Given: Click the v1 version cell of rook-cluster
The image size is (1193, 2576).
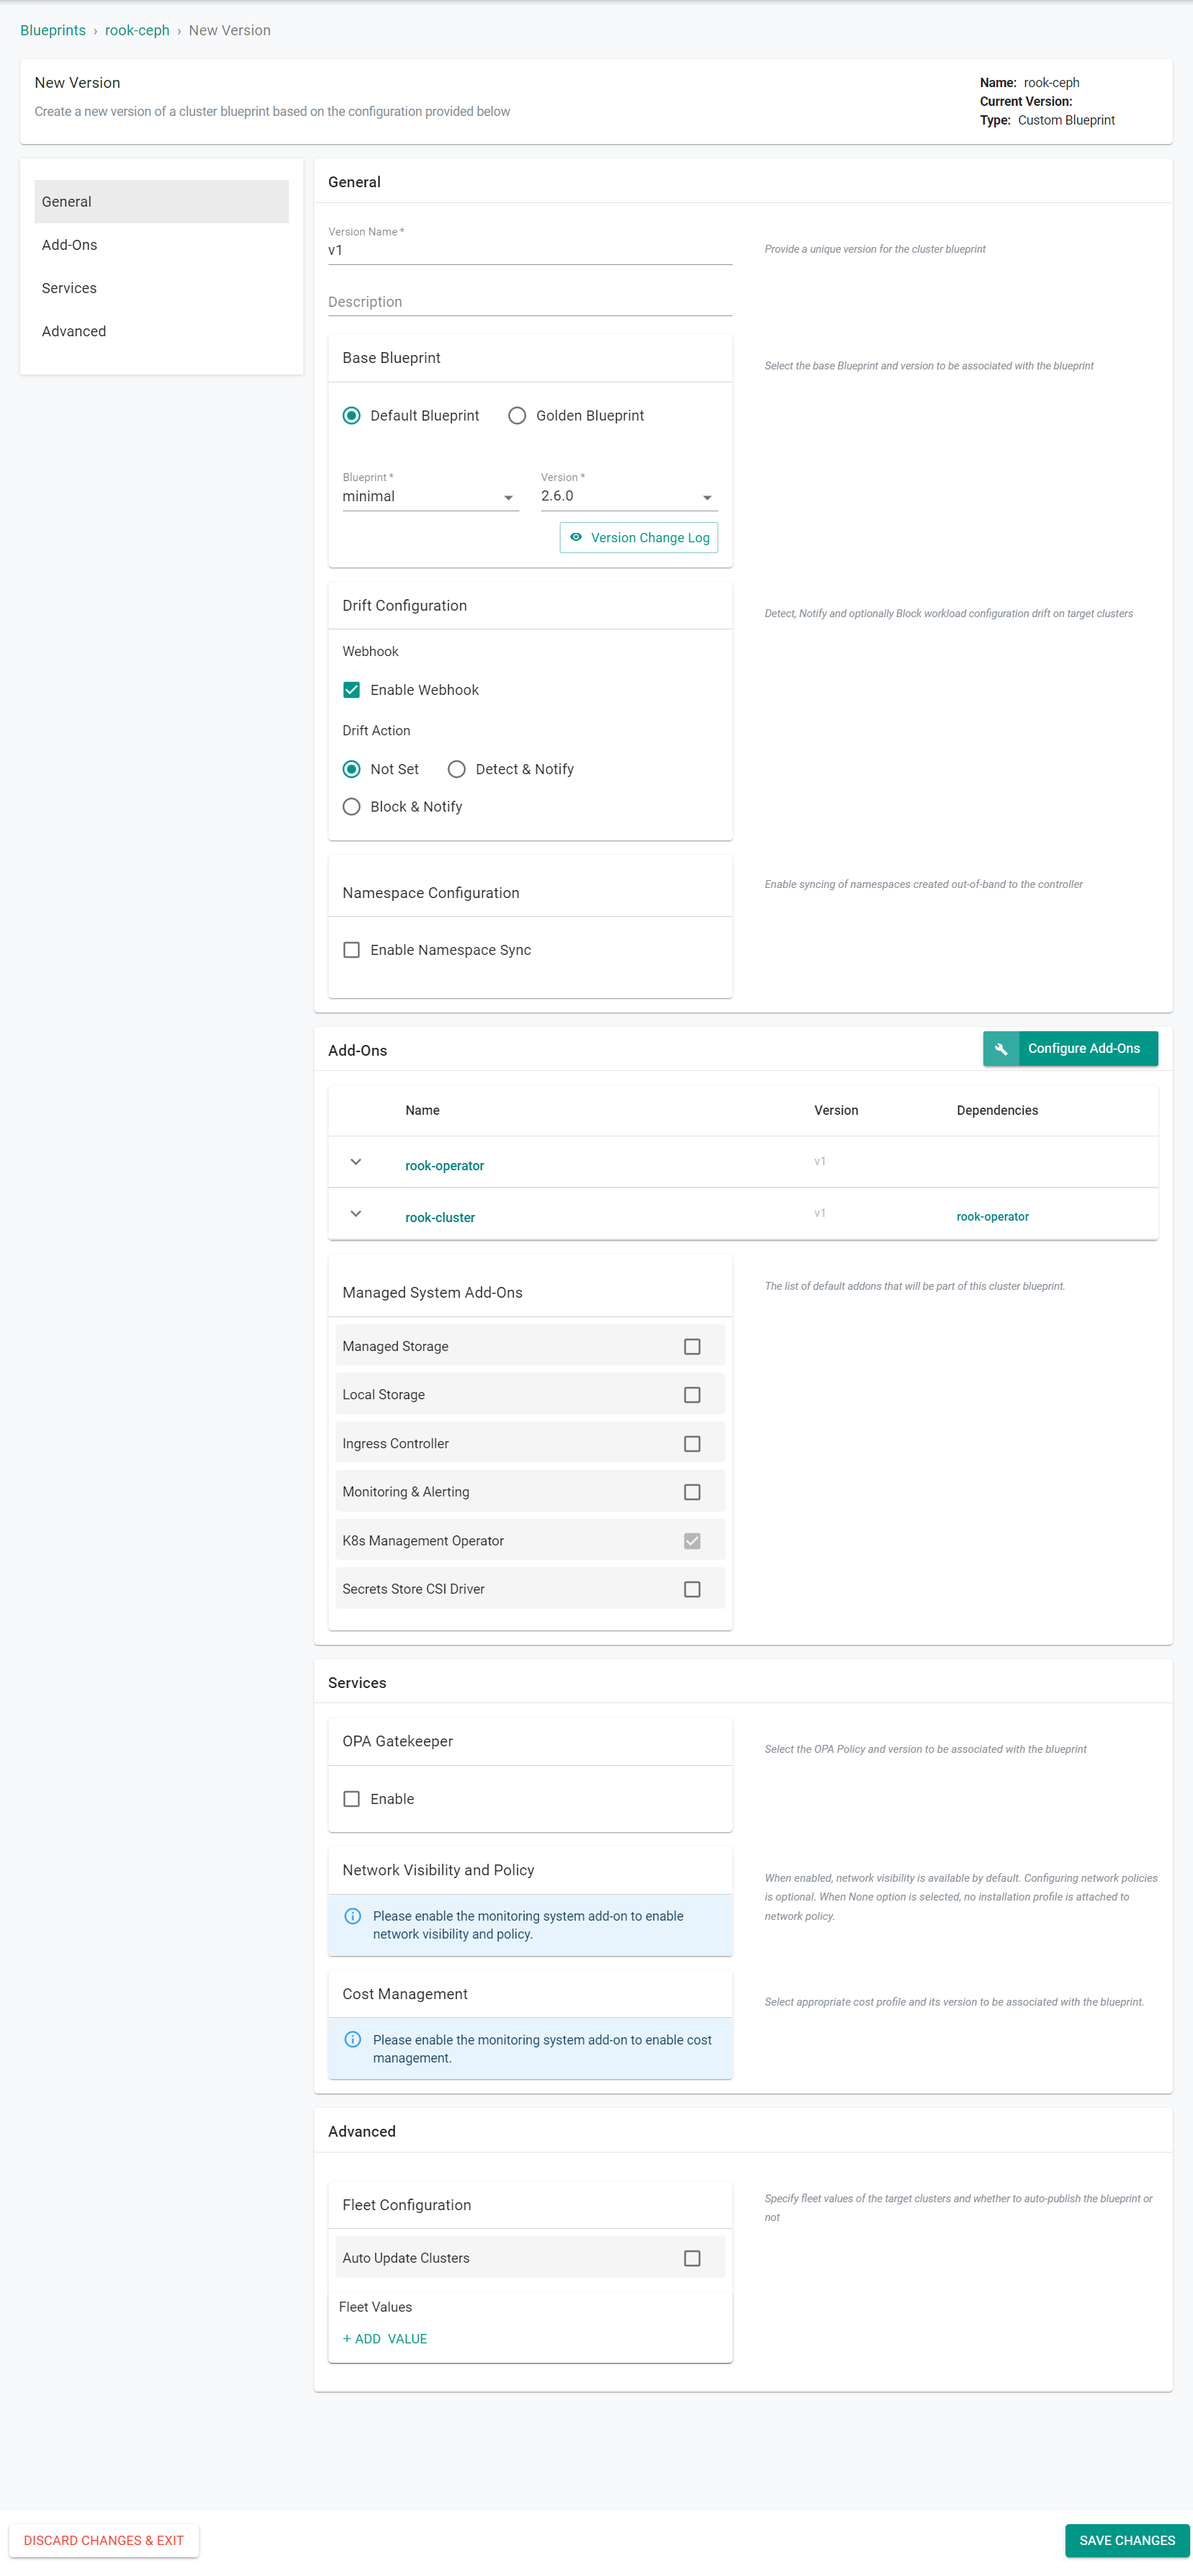Looking at the screenshot, I should 820,1213.
